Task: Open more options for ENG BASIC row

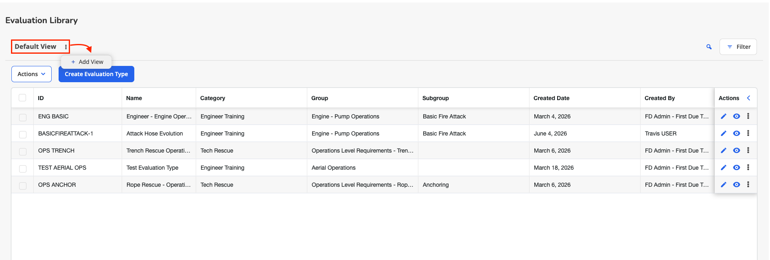Action: (748, 116)
